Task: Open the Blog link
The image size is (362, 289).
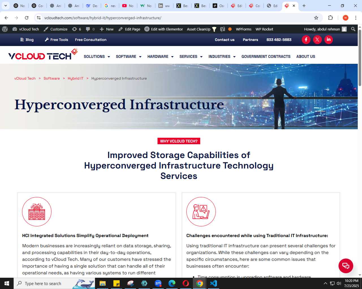Action: pos(27,40)
